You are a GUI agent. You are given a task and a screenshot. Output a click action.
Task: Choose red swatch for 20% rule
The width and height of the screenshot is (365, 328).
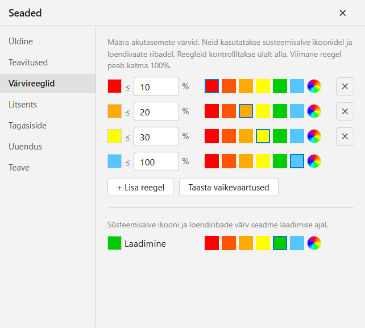coord(211,111)
